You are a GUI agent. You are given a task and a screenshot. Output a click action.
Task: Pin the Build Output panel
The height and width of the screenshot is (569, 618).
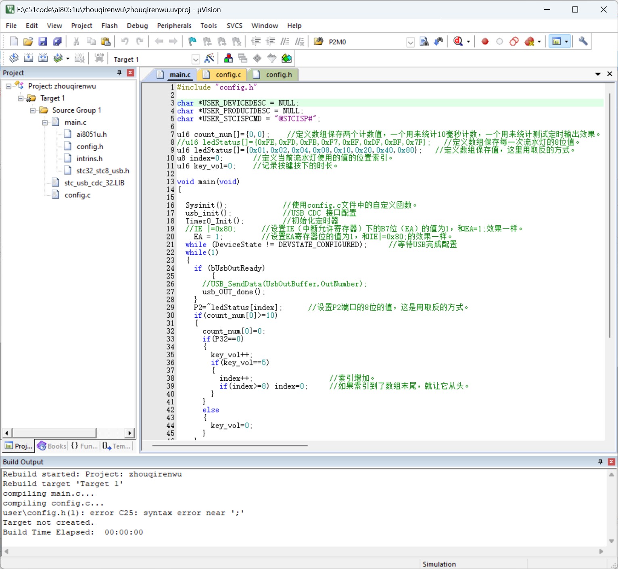click(600, 462)
